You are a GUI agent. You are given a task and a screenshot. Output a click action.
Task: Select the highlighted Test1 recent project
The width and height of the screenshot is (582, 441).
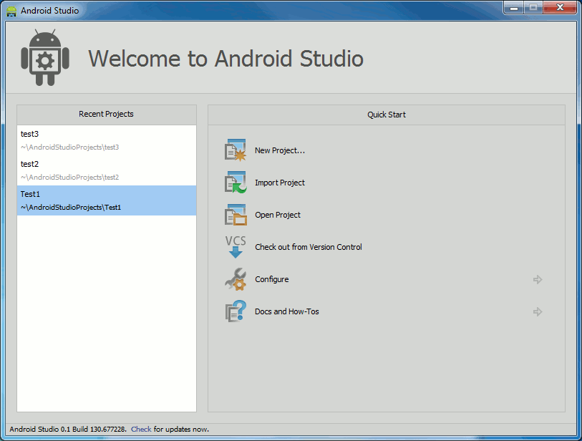coord(107,200)
